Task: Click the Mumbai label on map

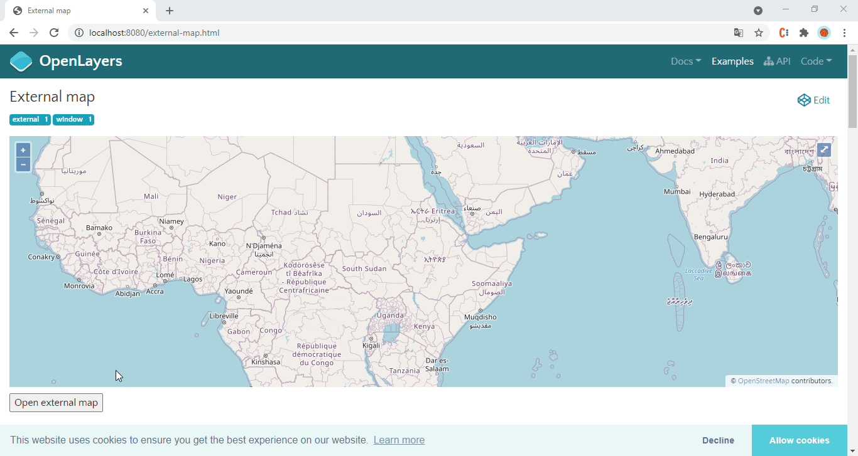Action: pyautogui.click(x=677, y=191)
